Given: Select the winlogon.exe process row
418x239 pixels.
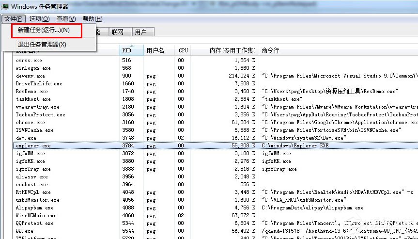Looking at the screenshot, I should [x=216, y=68].
